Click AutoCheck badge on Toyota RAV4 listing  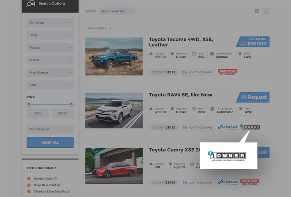(228, 127)
